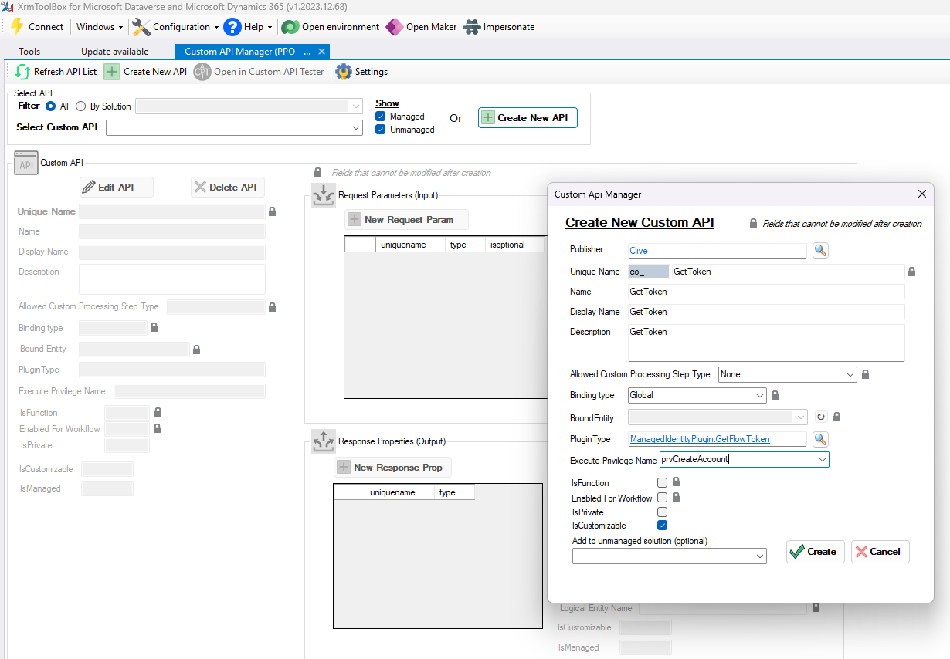Check the IsPrivate checkbox
The height and width of the screenshot is (659, 950).
click(x=662, y=512)
